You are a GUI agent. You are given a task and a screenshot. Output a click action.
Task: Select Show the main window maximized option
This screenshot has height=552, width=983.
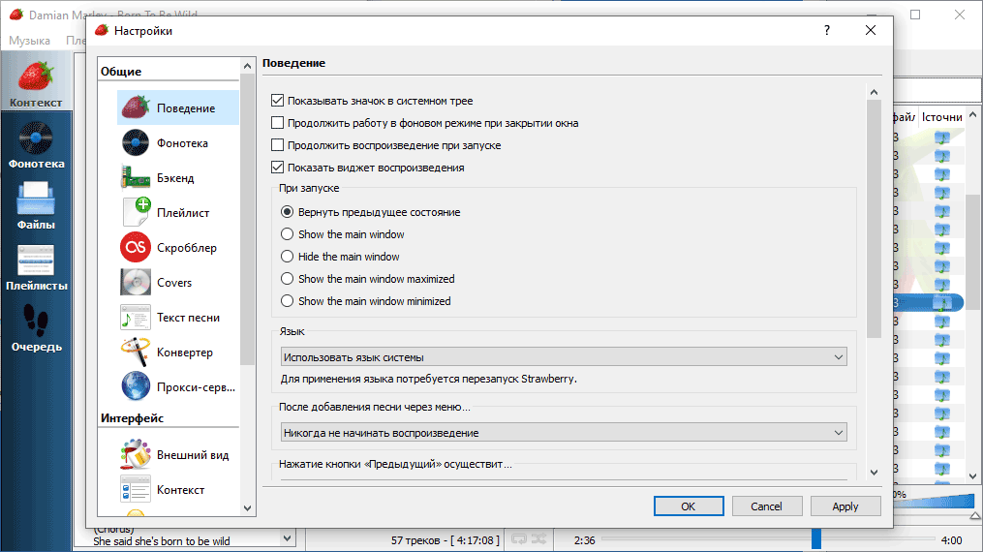coord(287,279)
